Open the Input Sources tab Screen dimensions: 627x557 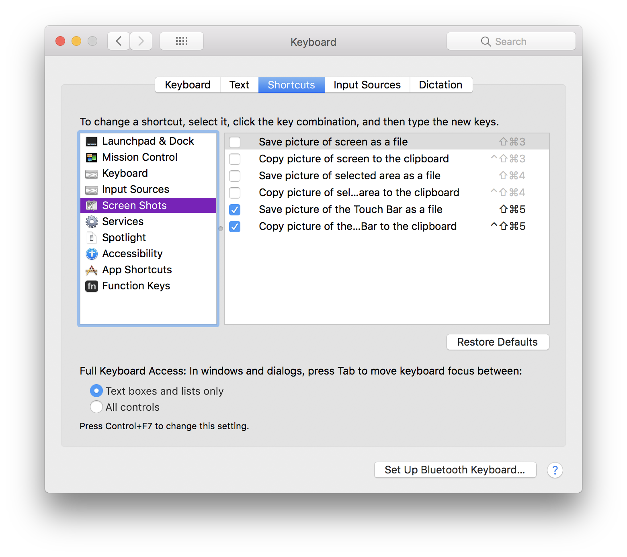(367, 85)
